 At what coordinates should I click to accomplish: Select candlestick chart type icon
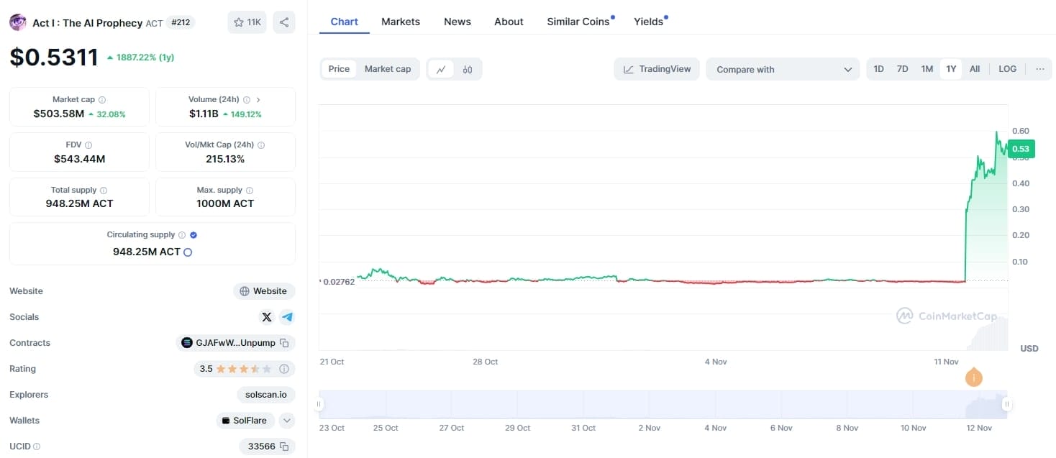468,70
